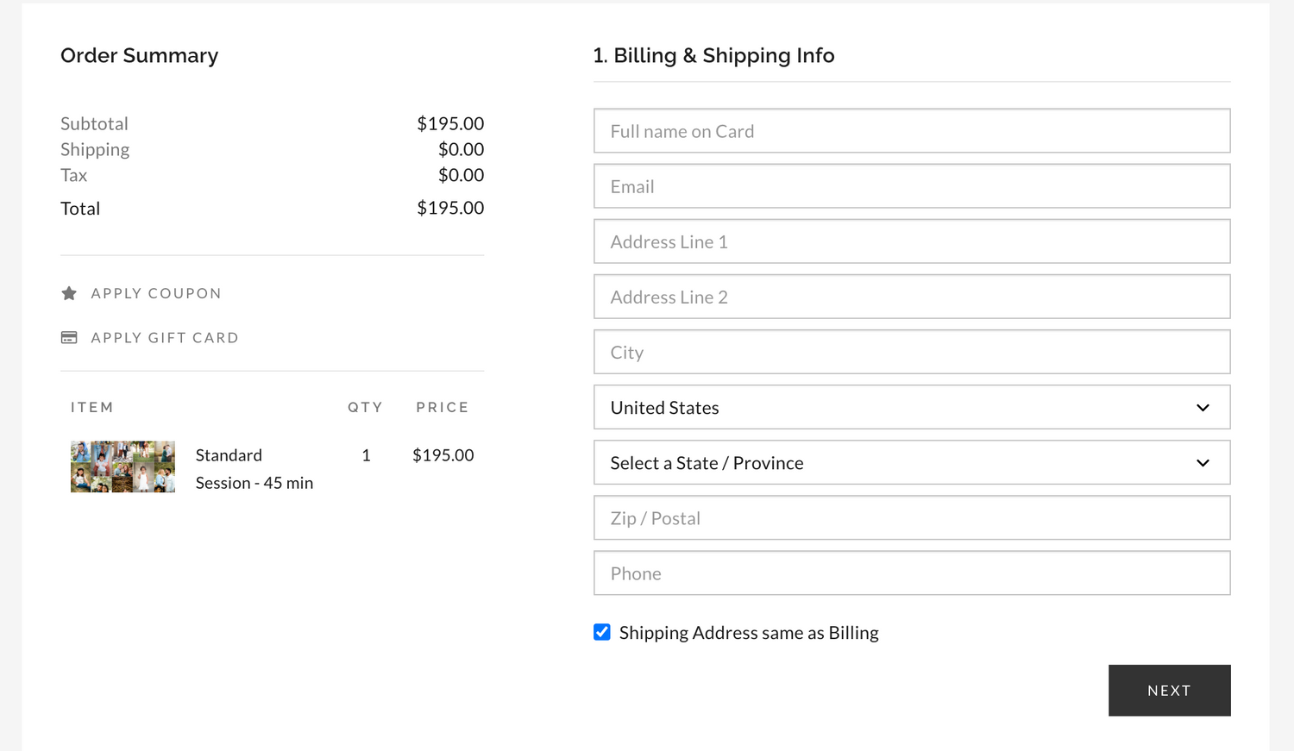1294x751 pixels.
Task: Expand the State / Province chevron arrow
Action: (x=1203, y=463)
